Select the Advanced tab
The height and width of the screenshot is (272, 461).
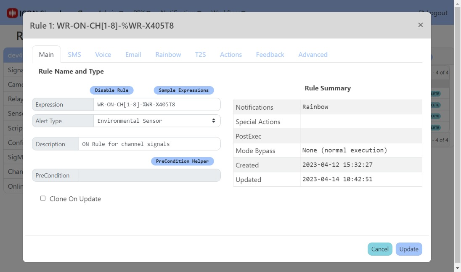click(313, 55)
